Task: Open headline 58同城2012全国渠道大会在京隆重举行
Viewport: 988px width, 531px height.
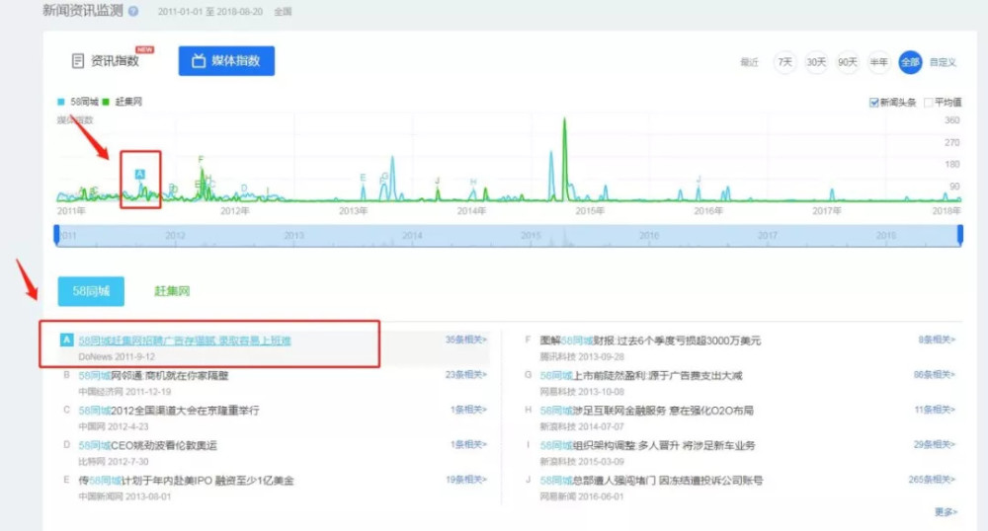Action: click(169, 411)
